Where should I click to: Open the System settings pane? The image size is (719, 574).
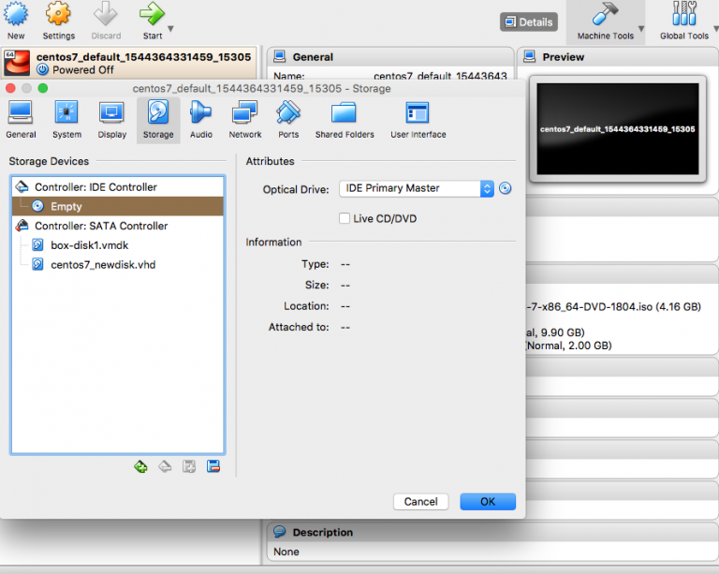point(66,119)
